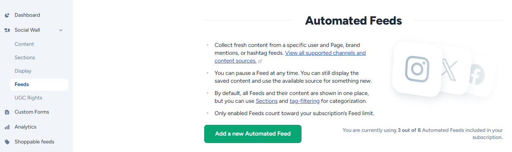
Task: Open View all supported channels link
Action: tap(290, 57)
